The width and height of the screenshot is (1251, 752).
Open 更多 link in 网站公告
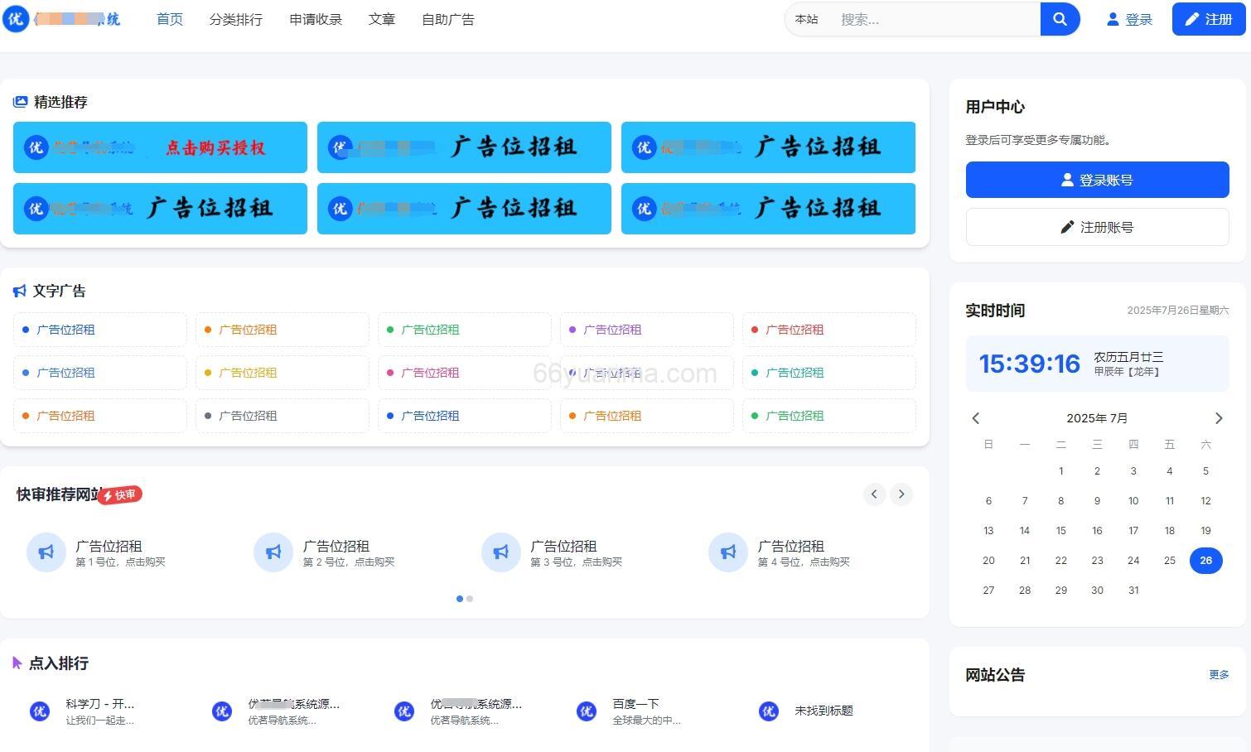[x=1219, y=674]
